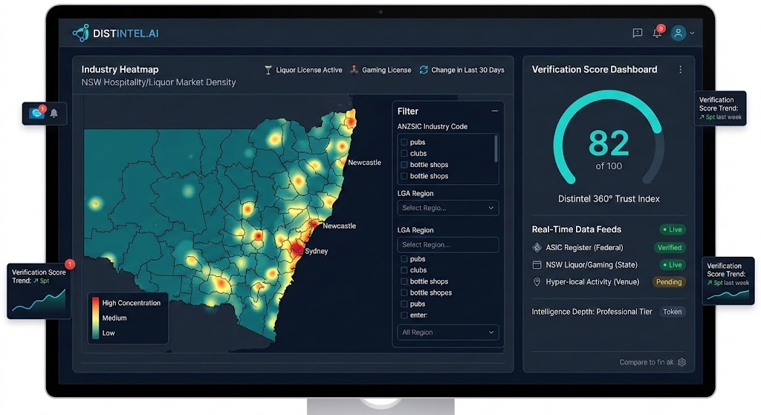
Task: Click the ANZSIC Industry Code list scrollbar
Action: [496, 148]
